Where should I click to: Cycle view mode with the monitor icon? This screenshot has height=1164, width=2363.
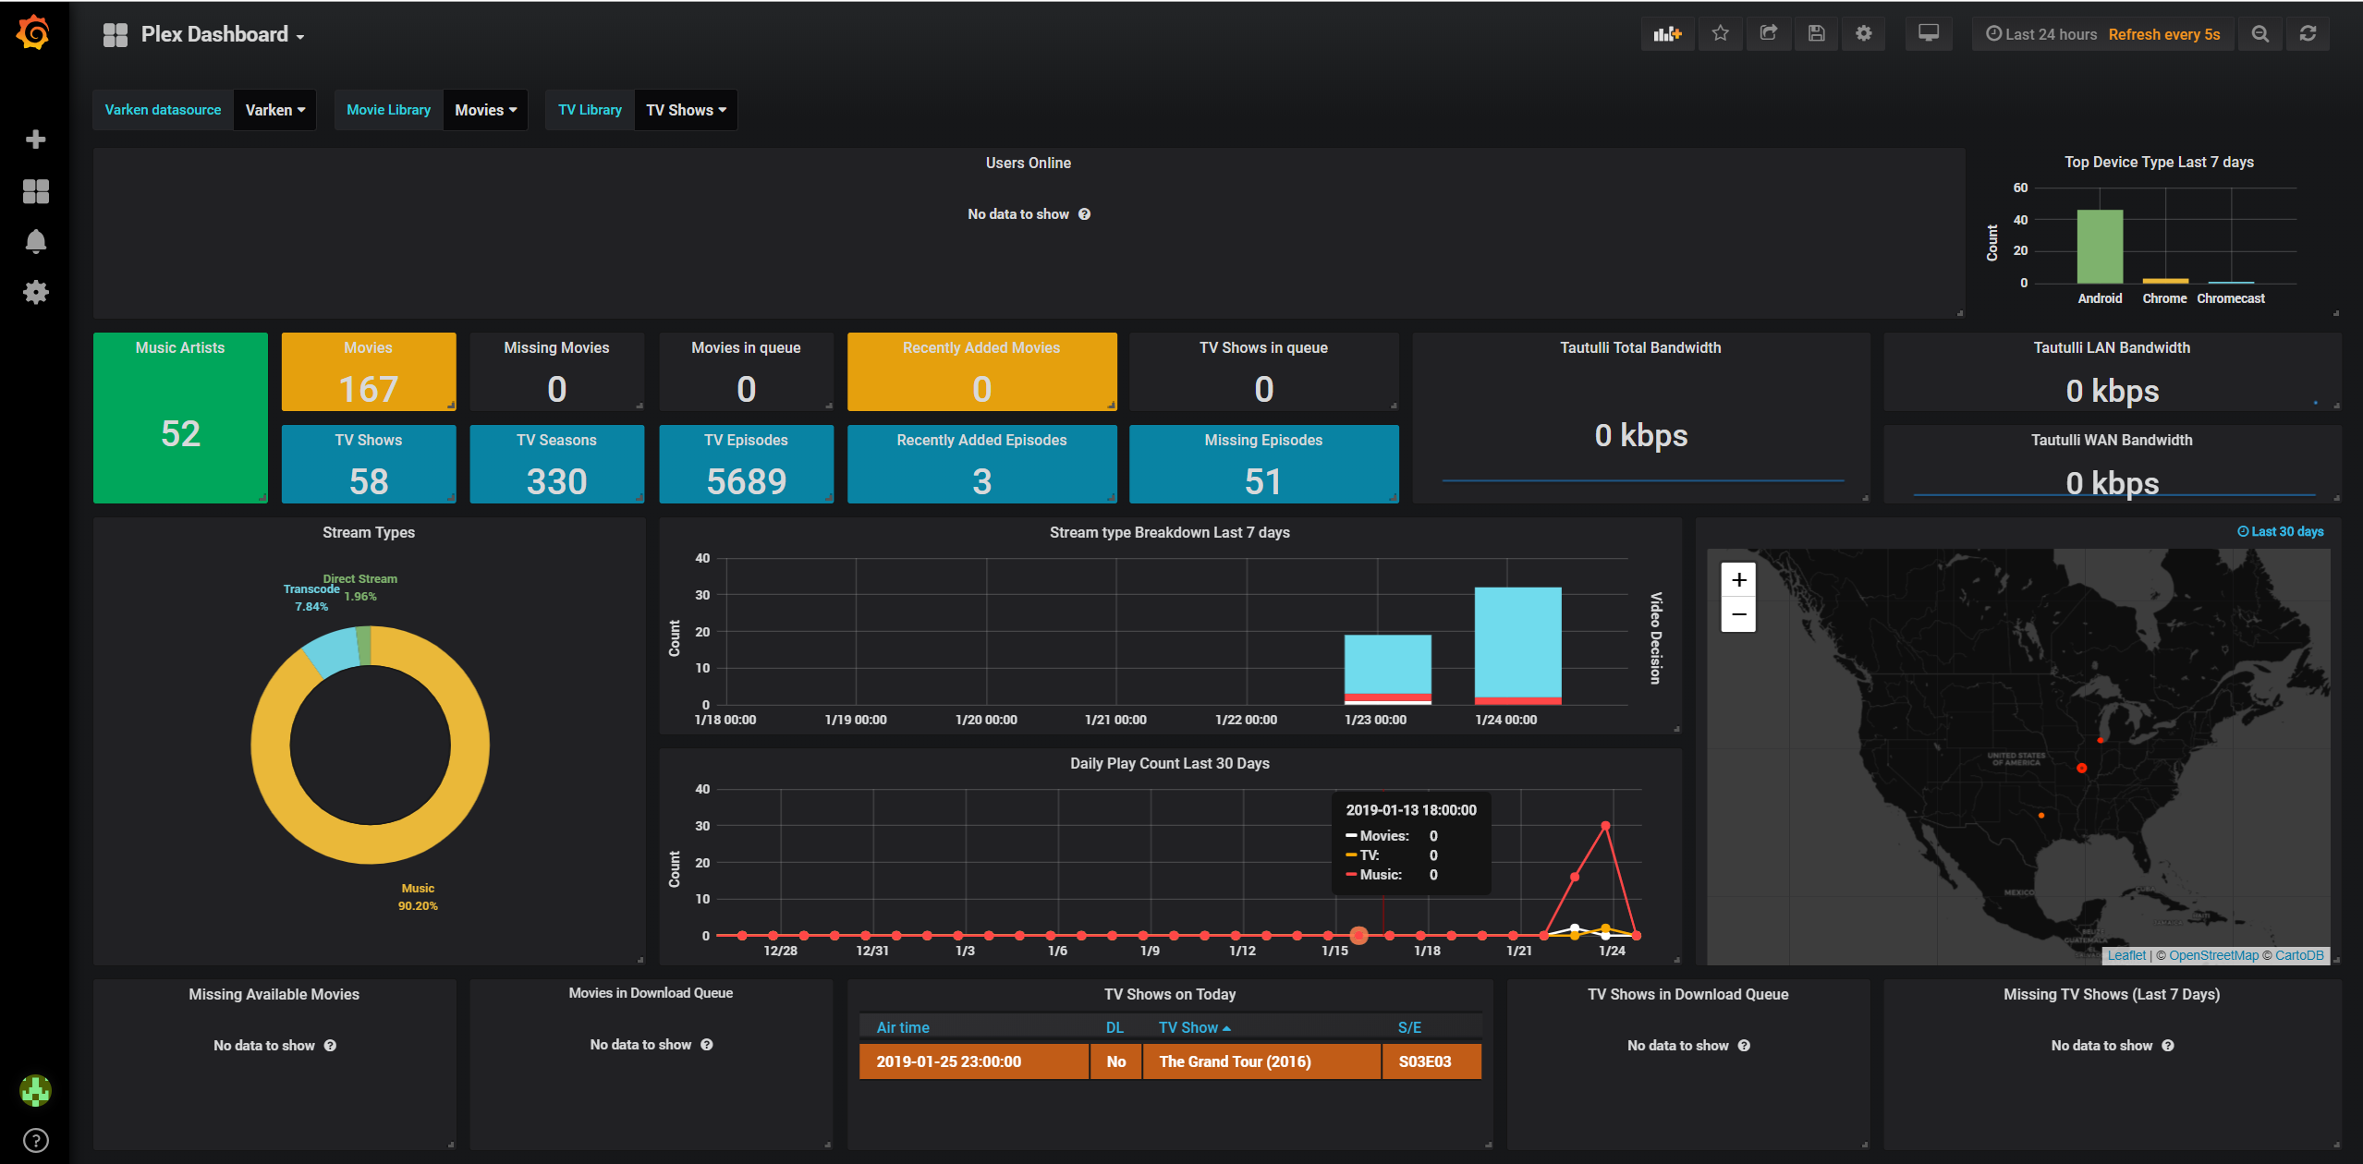[1929, 34]
